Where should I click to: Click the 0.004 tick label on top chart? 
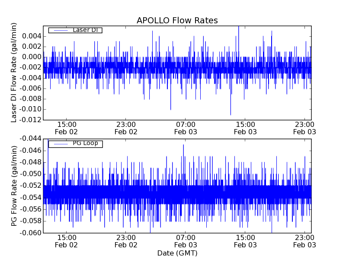(32, 36)
